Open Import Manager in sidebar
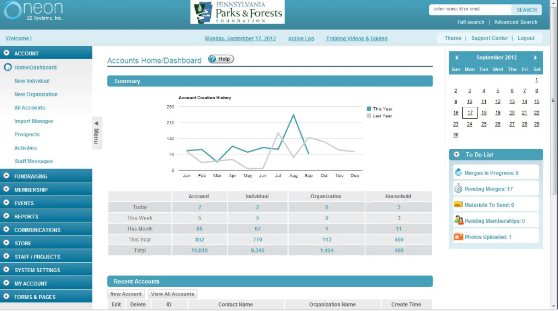 [x=33, y=121]
